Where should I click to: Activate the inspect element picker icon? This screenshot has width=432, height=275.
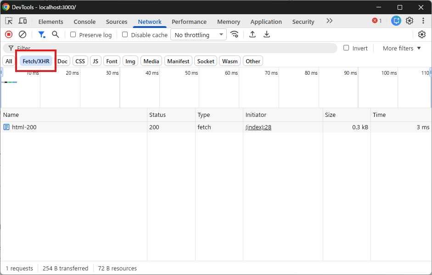(x=9, y=21)
